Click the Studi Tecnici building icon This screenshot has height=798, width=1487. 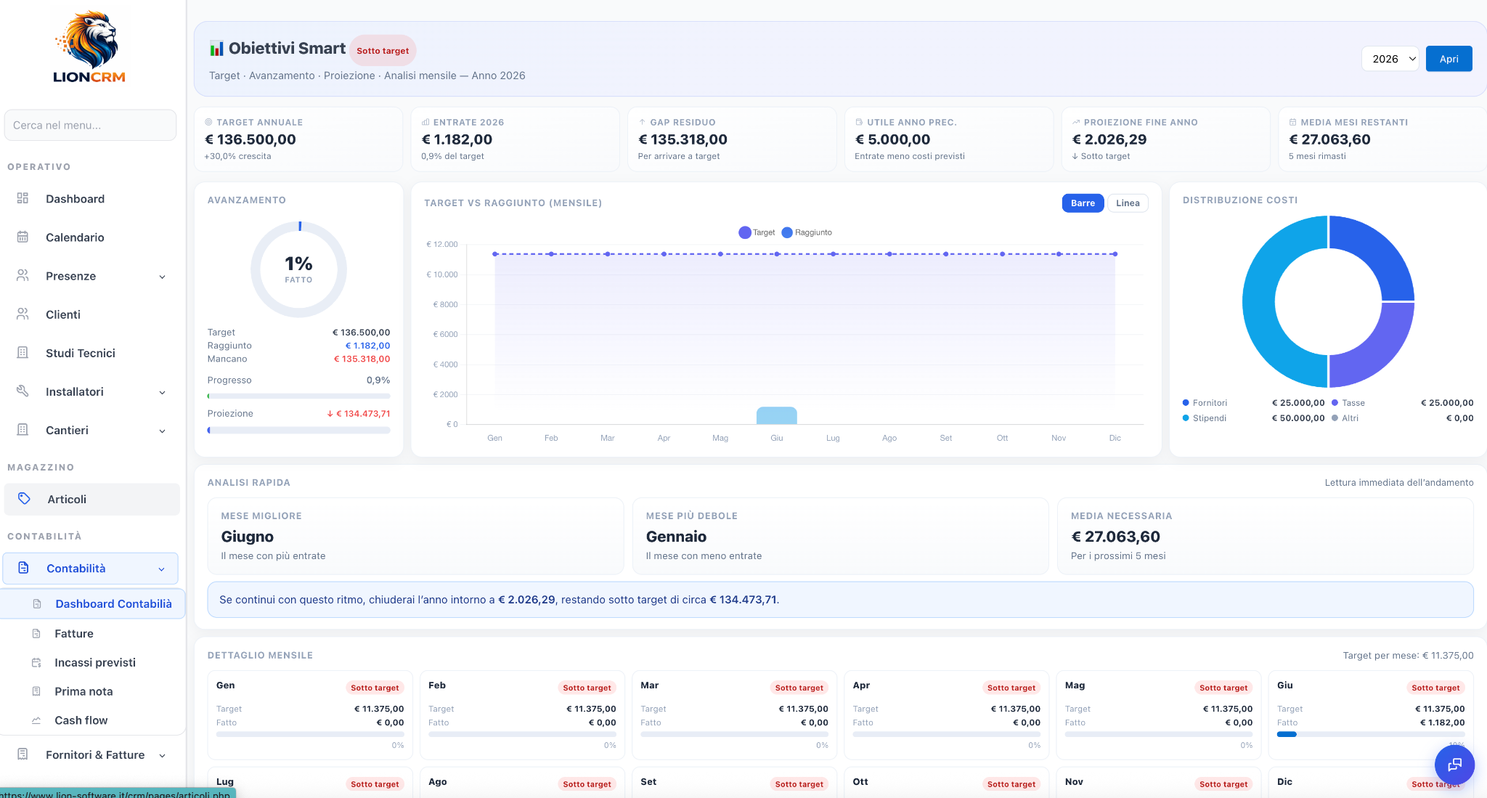coord(23,352)
